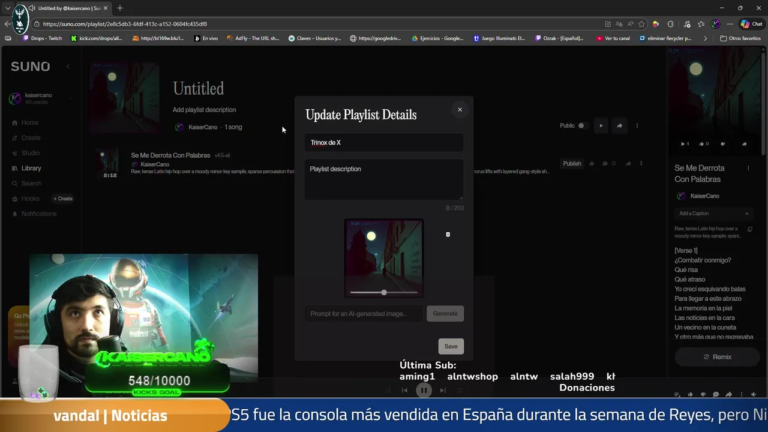Go back in the browser
Viewport: 768px width, 432px height.
click(7, 24)
